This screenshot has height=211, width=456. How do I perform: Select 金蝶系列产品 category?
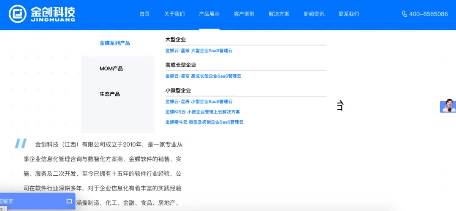115,43
